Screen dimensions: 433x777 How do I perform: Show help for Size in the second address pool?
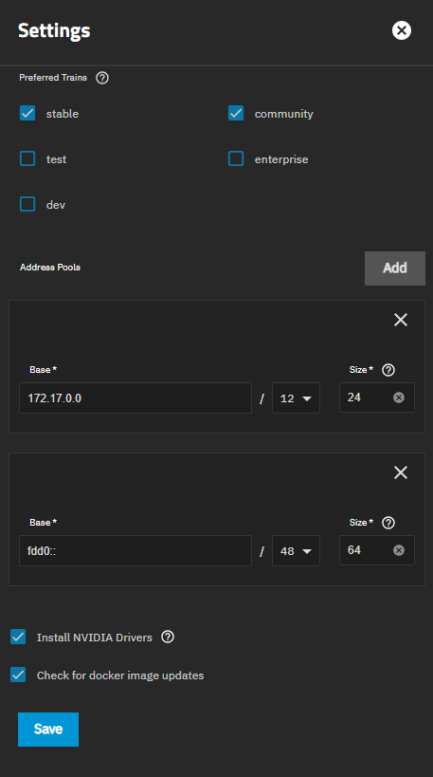(x=388, y=523)
